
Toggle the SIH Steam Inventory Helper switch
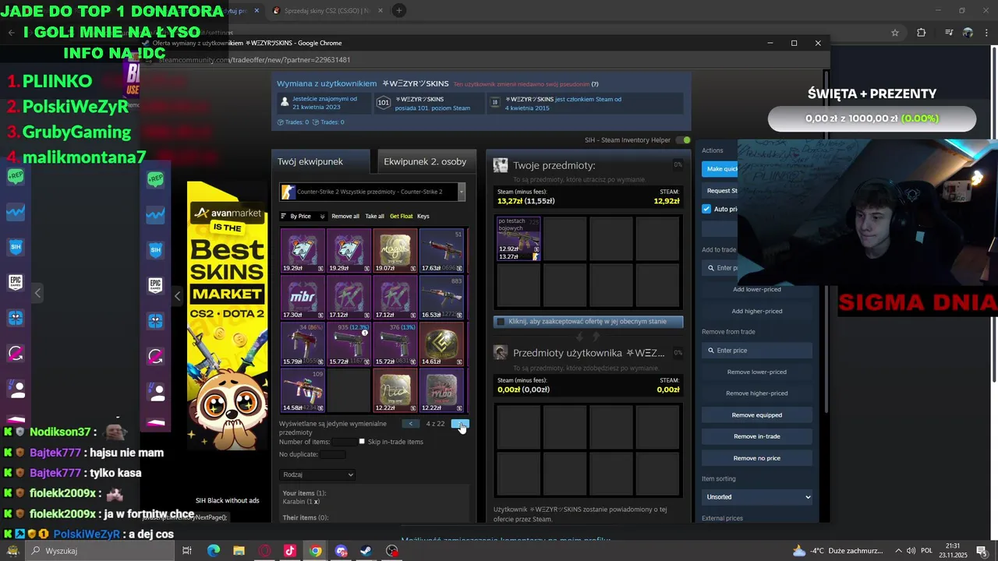[682, 140]
